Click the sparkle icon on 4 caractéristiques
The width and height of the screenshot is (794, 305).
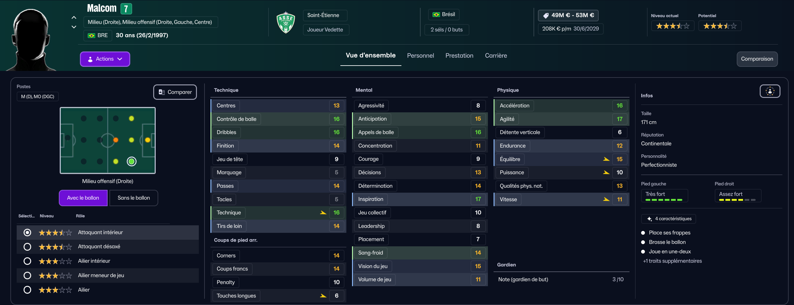tap(649, 219)
